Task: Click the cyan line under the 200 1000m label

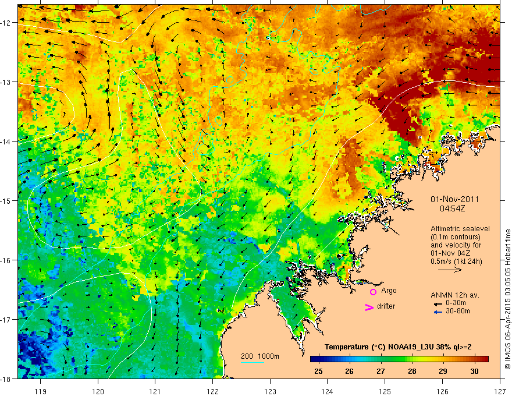Action: pyautogui.click(x=253, y=362)
